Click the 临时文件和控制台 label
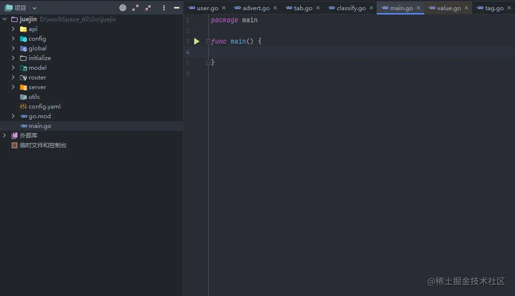Image resolution: width=515 pixels, height=296 pixels. point(43,145)
